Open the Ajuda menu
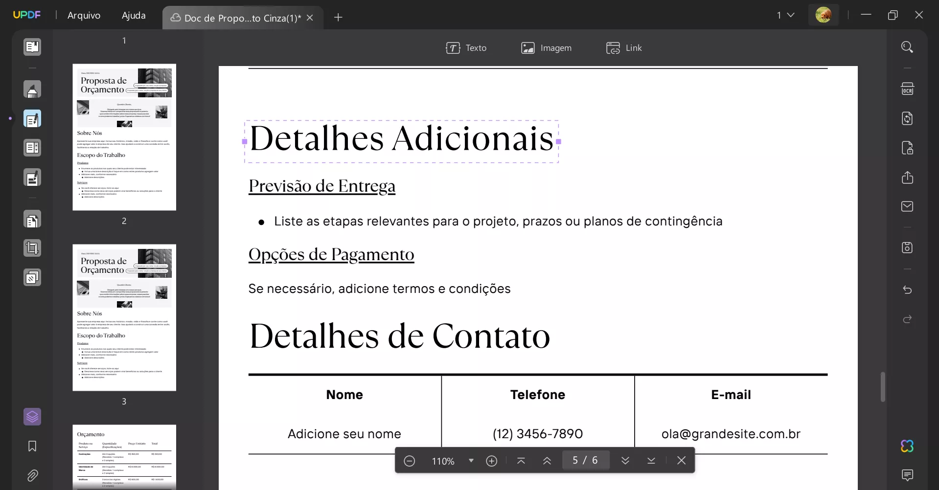The image size is (939, 490). tap(133, 15)
